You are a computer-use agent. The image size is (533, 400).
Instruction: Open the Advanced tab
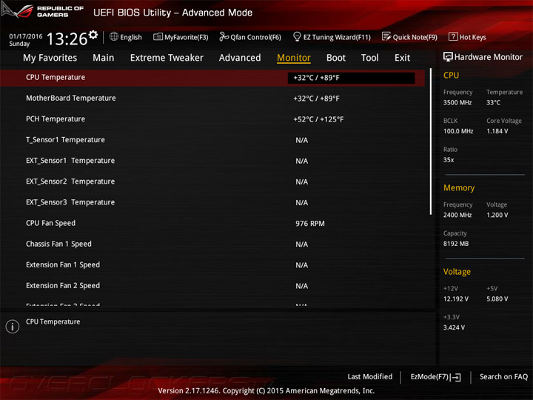coord(240,58)
